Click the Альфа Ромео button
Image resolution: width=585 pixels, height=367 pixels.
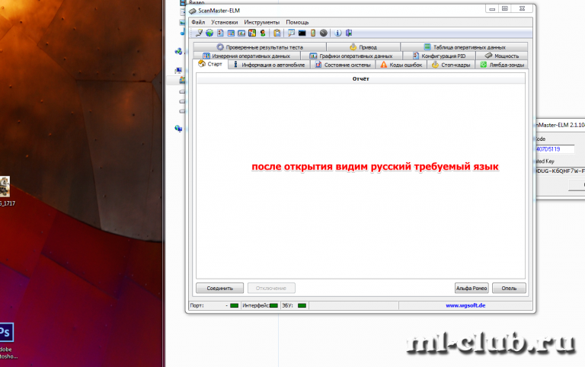(472, 288)
